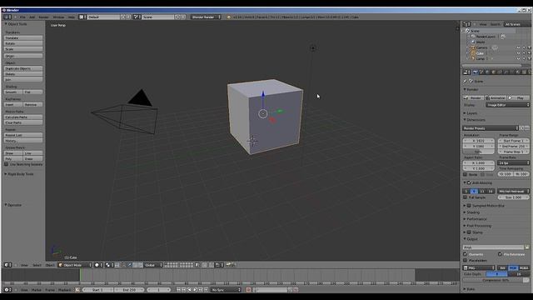Insert a keyframe via Insert button
533x300 pixels.
coord(13,104)
